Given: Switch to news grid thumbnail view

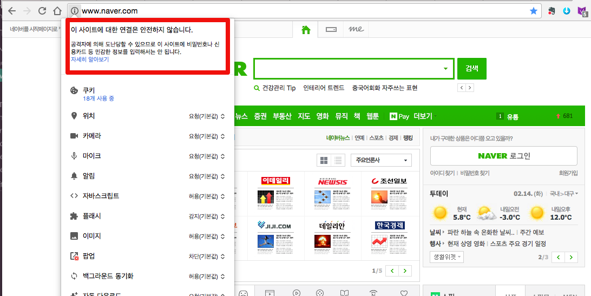Looking at the screenshot, I should [x=324, y=161].
